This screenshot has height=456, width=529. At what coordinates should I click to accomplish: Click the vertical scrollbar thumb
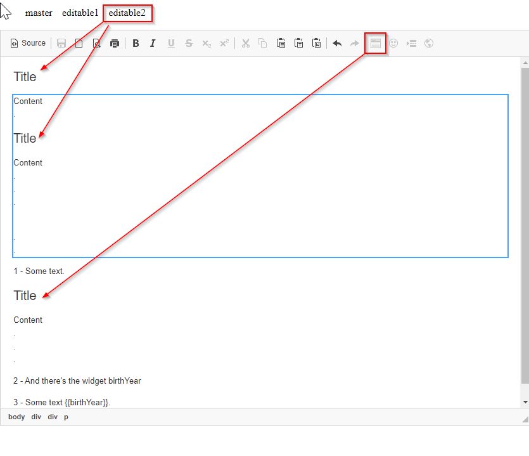coord(525,226)
